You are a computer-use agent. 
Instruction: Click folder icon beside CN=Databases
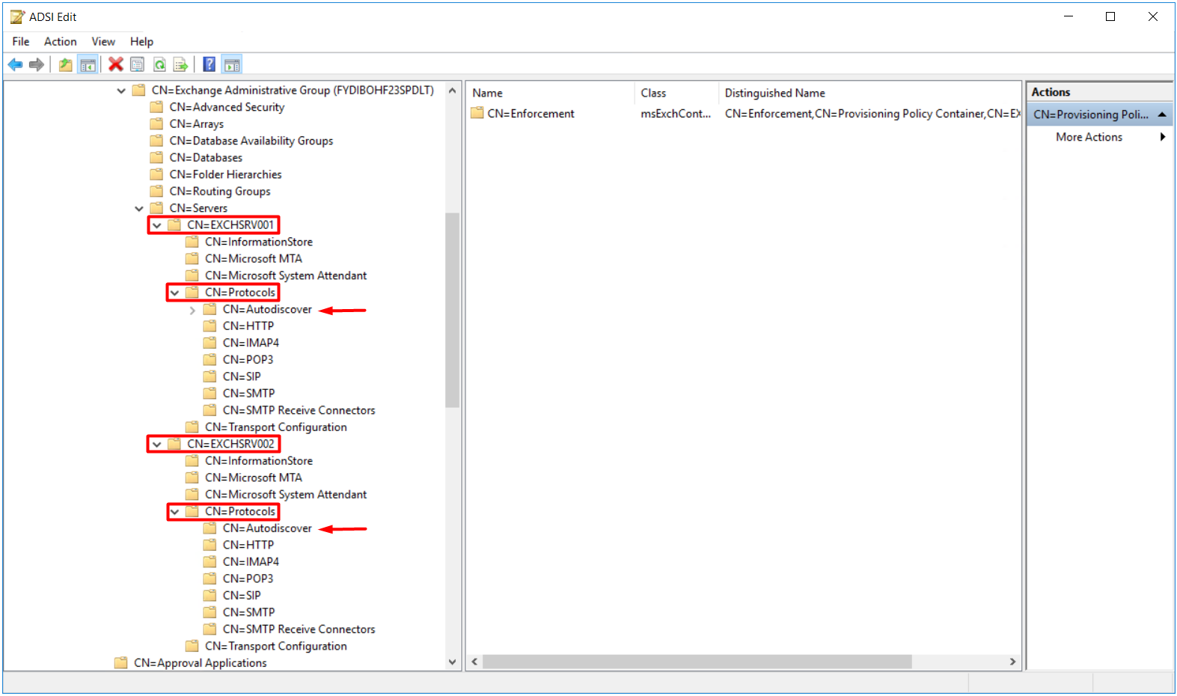156,157
